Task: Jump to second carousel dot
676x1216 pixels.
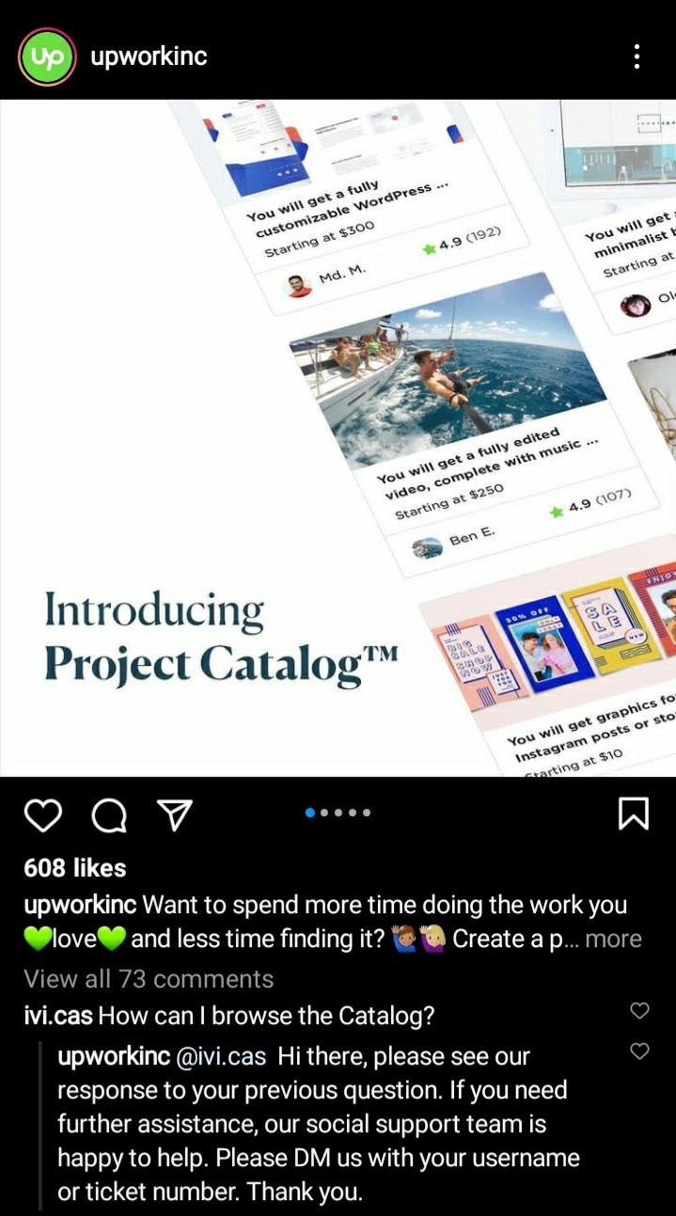Action: tap(324, 813)
